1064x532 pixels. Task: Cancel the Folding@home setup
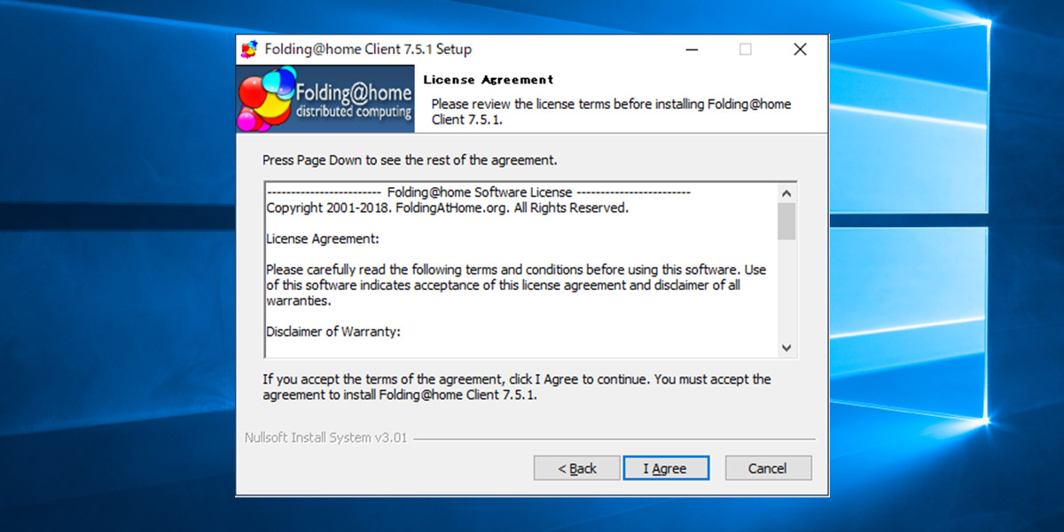pos(768,468)
